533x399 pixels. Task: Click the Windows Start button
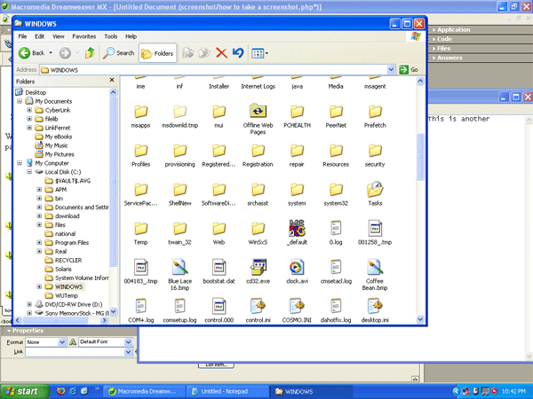[x=24, y=391]
